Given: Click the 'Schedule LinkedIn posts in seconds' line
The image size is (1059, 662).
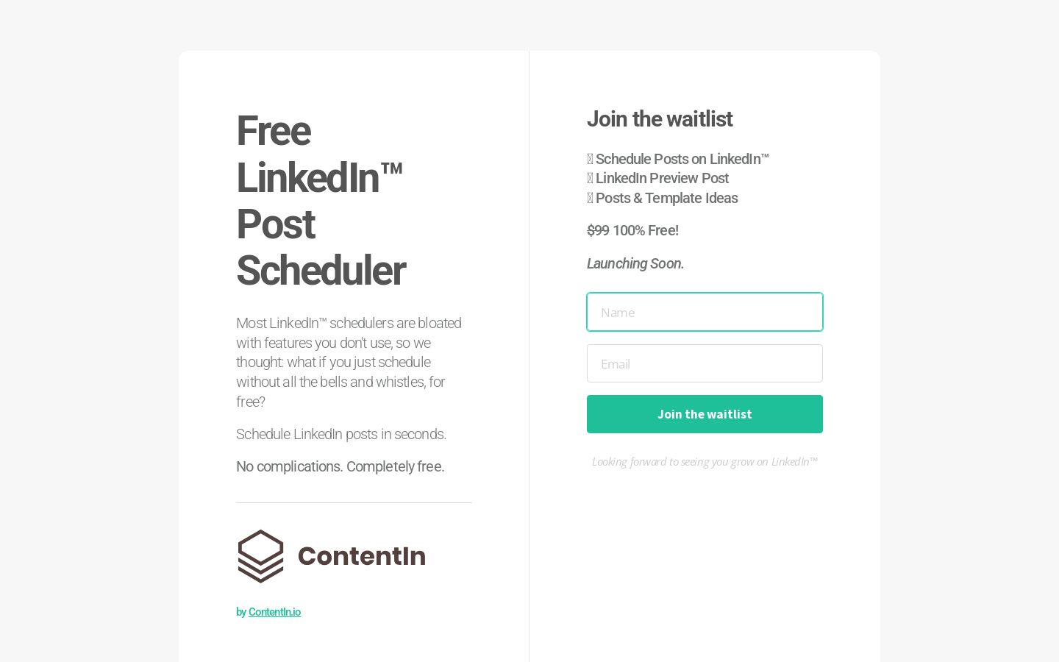Looking at the screenshot, I should click(341, 434).
